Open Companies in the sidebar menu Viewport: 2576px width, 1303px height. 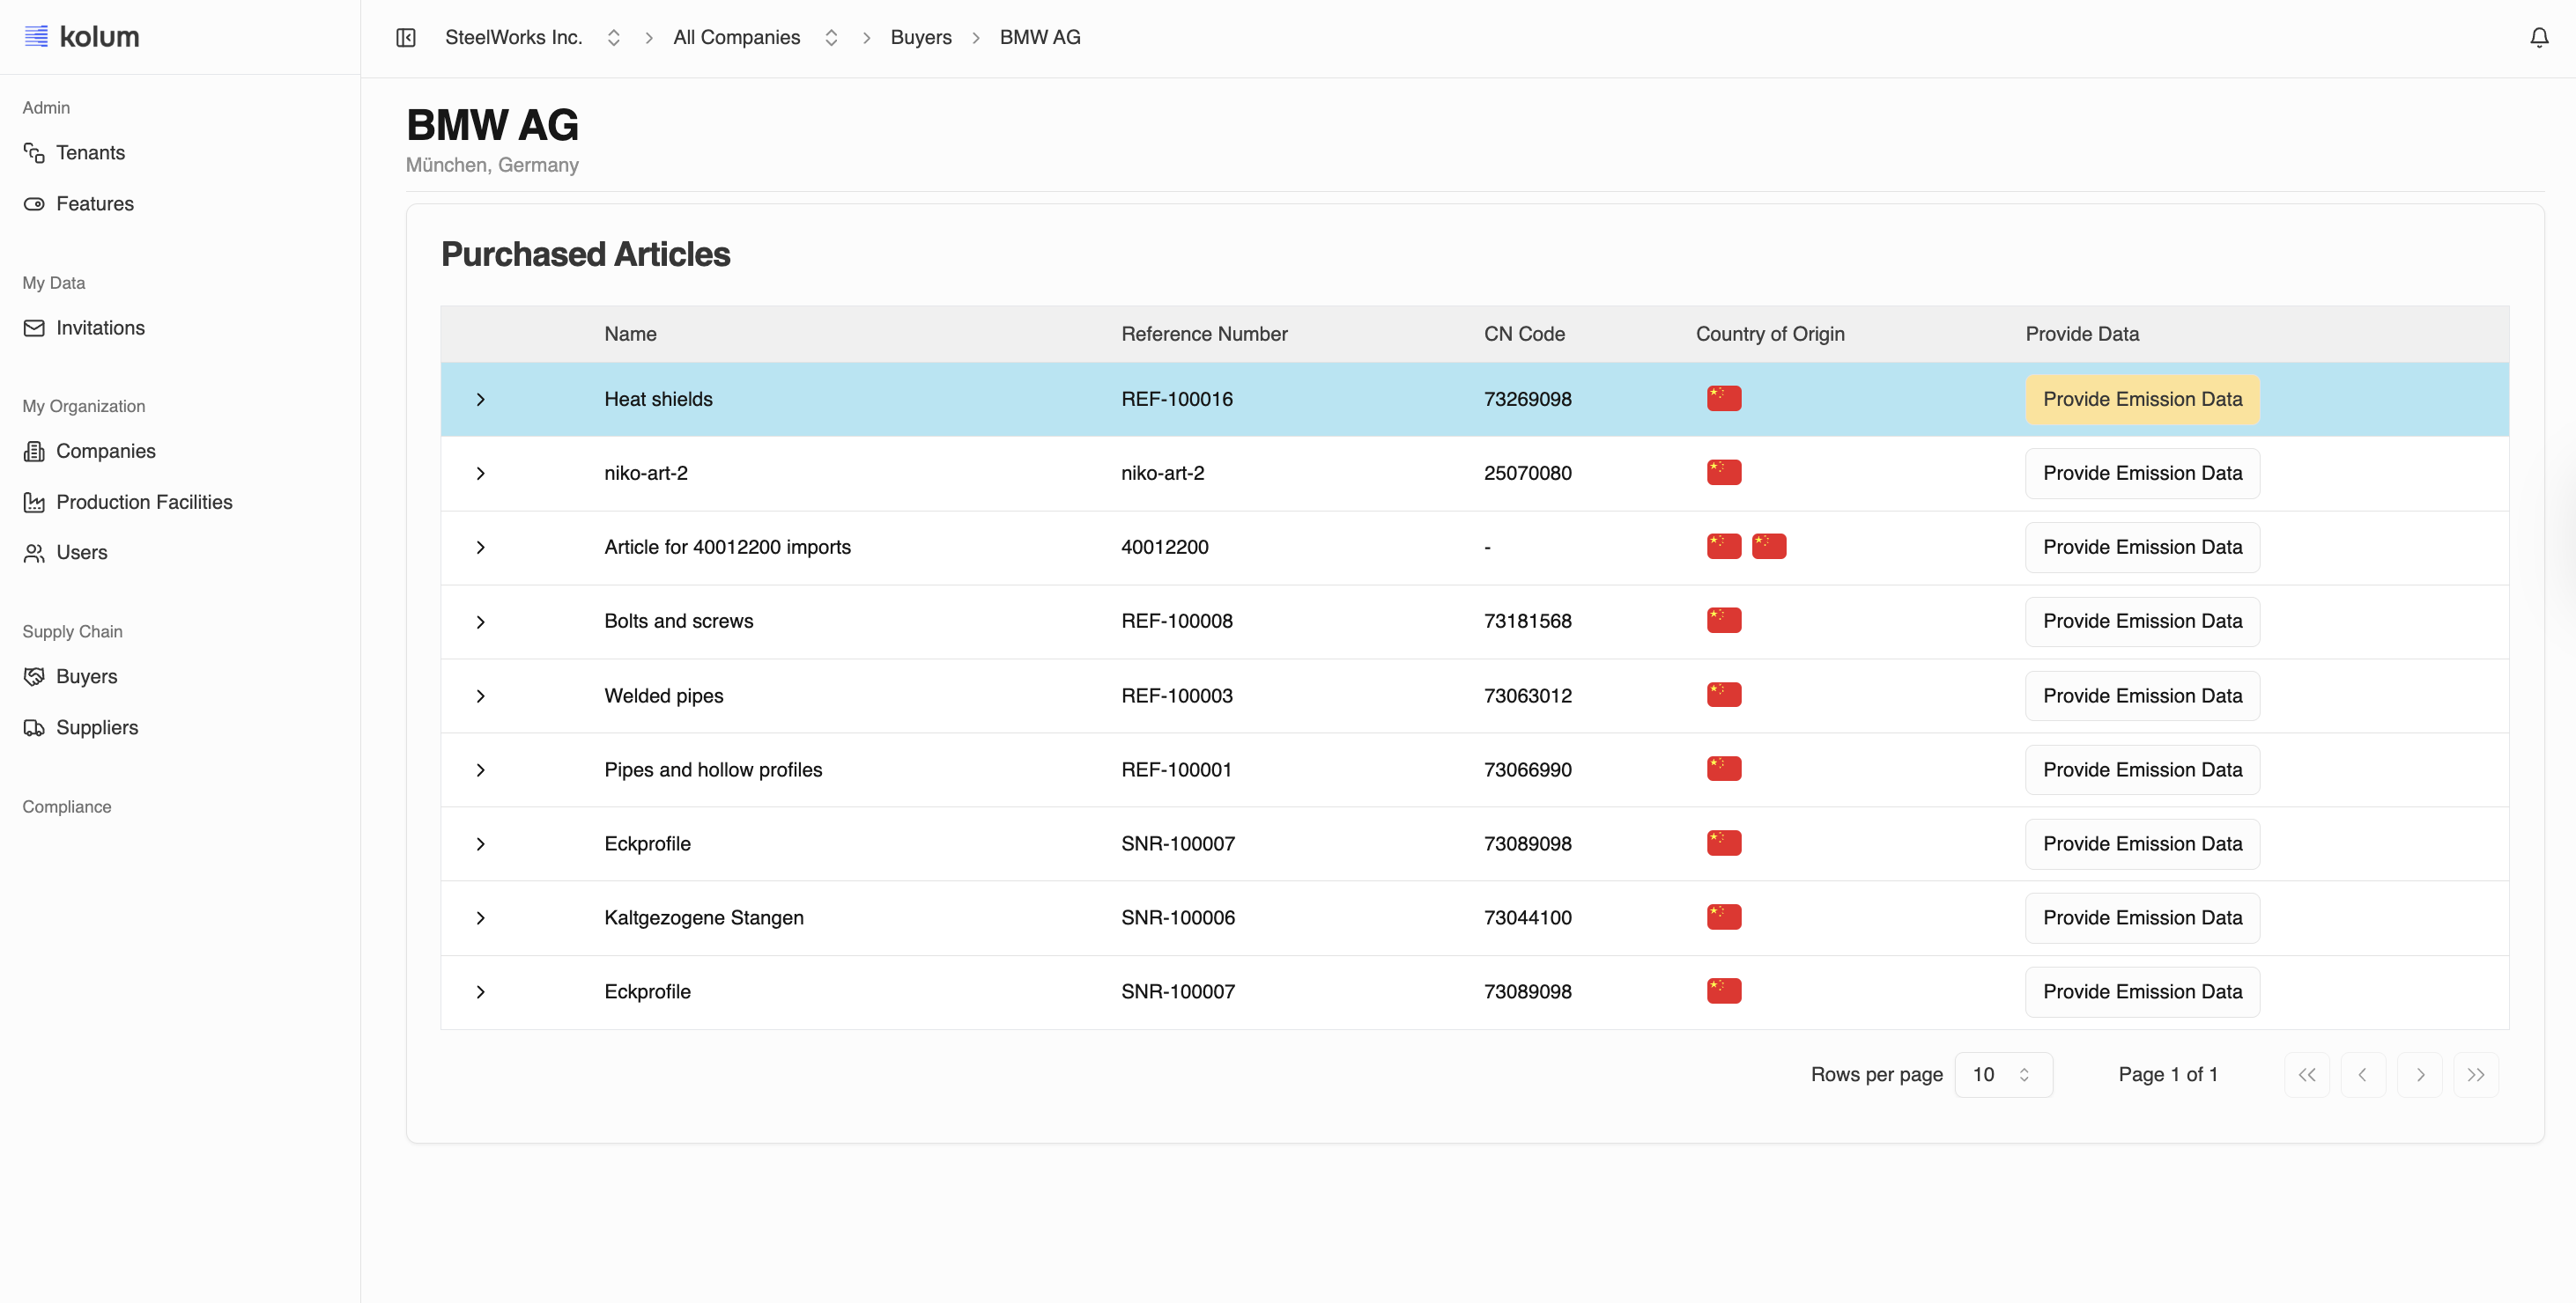[x=105, y=451]
